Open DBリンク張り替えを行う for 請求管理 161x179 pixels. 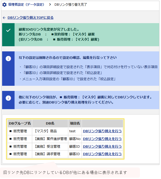[x=102, y=154]
